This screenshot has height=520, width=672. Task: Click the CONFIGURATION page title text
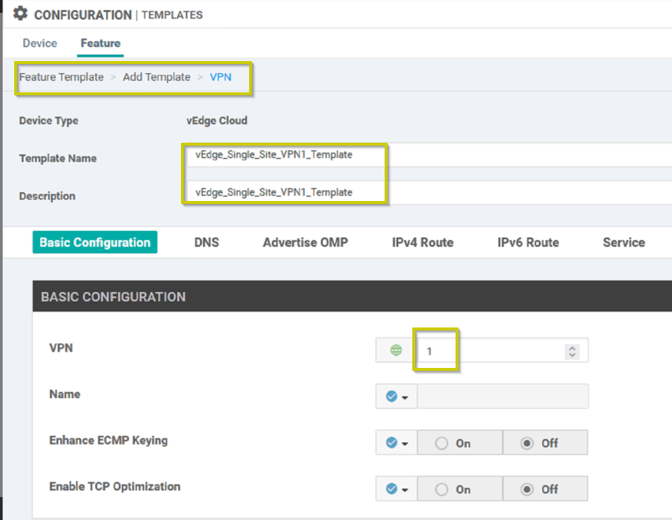(83, 15)
